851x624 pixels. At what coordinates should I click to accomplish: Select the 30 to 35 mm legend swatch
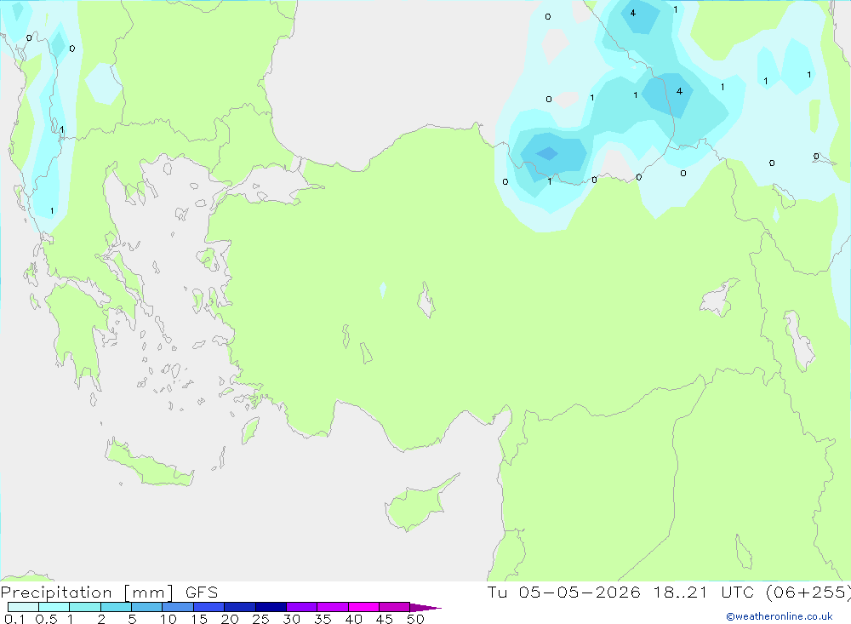coord(302,607)
